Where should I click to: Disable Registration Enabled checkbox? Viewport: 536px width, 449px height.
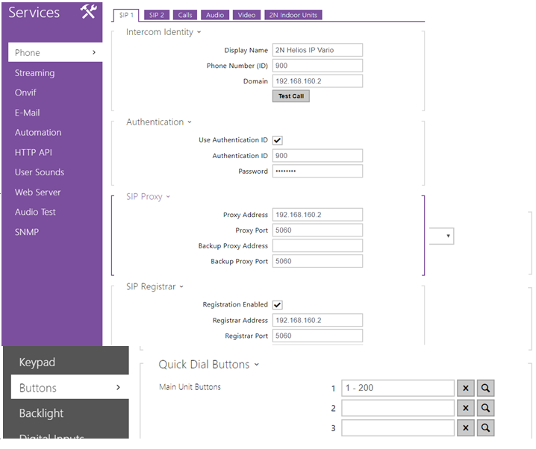(278, 305)
